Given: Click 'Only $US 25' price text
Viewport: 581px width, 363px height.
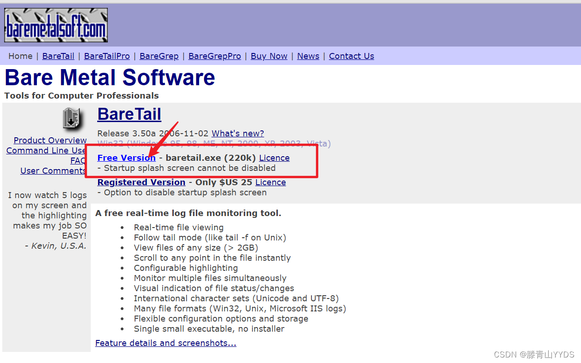Looking at the screenshot, I should coord(224,182).
